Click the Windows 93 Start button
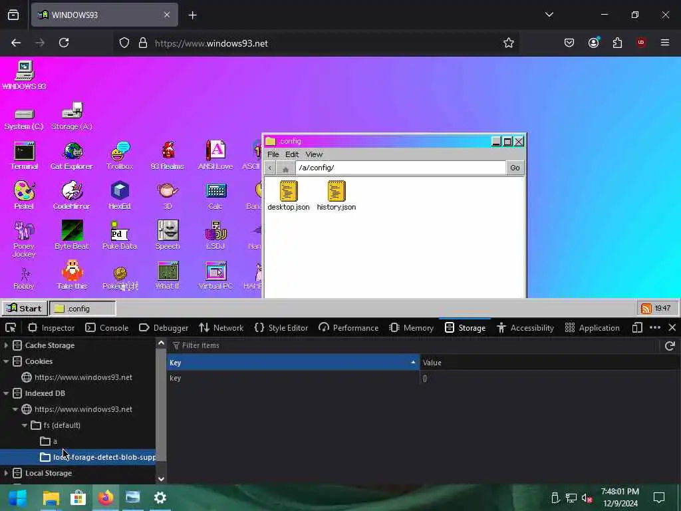 25,309
